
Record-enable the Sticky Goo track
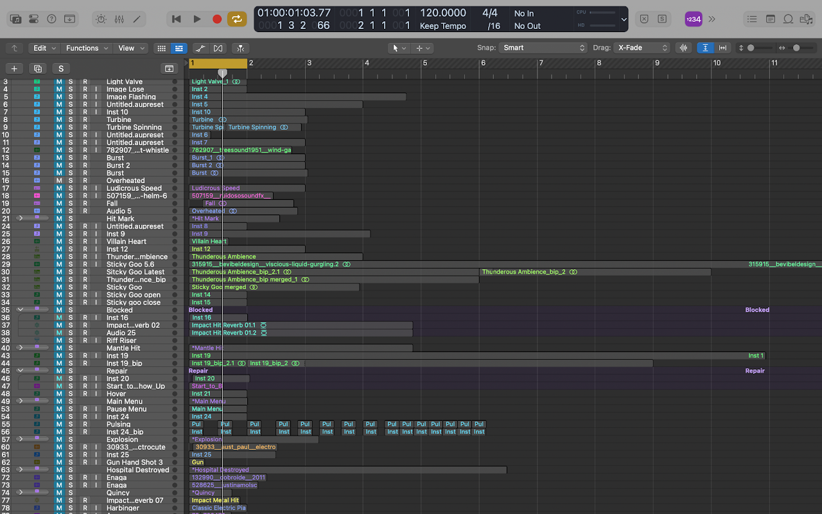pyautogui.click(x=85, y=287)
